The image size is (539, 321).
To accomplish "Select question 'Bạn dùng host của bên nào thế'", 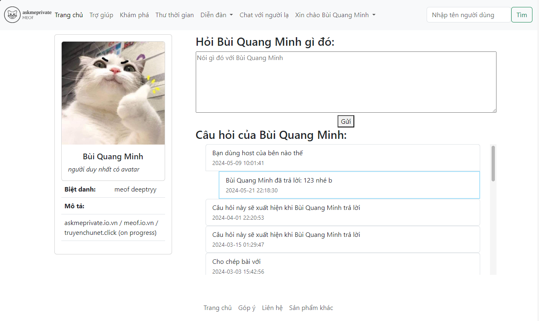I will tap(342, 157).
